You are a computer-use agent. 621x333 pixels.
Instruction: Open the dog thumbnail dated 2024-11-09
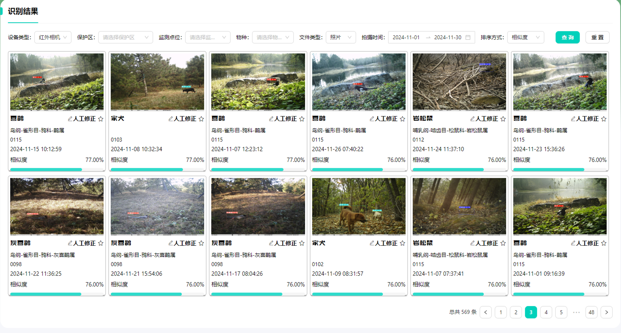point(358,206)
